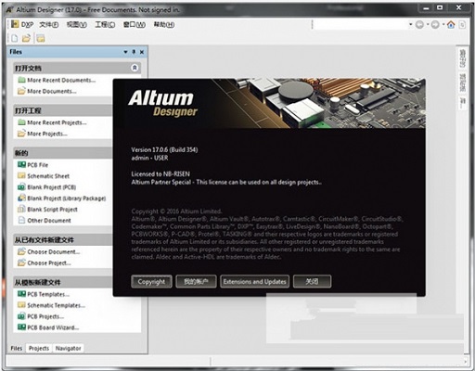Go to the Home page icon
475x371 pixels.
451,24
